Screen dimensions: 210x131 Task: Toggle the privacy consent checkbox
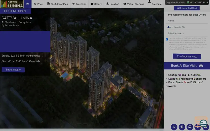click(x=167, y=39)
